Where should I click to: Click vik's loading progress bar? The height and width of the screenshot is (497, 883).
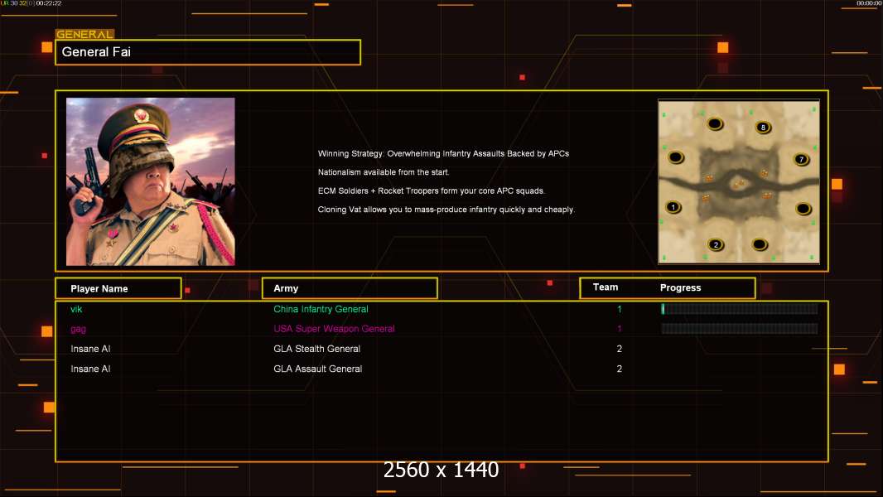(740, 308)
